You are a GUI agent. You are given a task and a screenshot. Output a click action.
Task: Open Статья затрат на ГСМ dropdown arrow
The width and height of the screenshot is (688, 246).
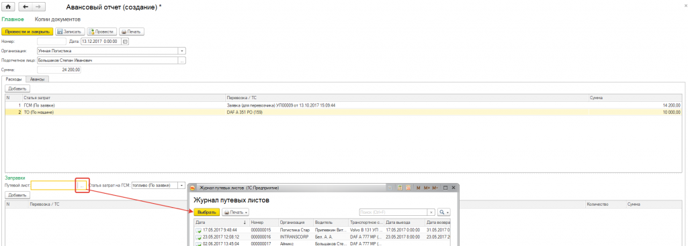pos(181,186)
